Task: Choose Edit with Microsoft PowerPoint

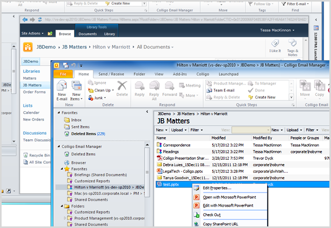Action: [230, 205]
